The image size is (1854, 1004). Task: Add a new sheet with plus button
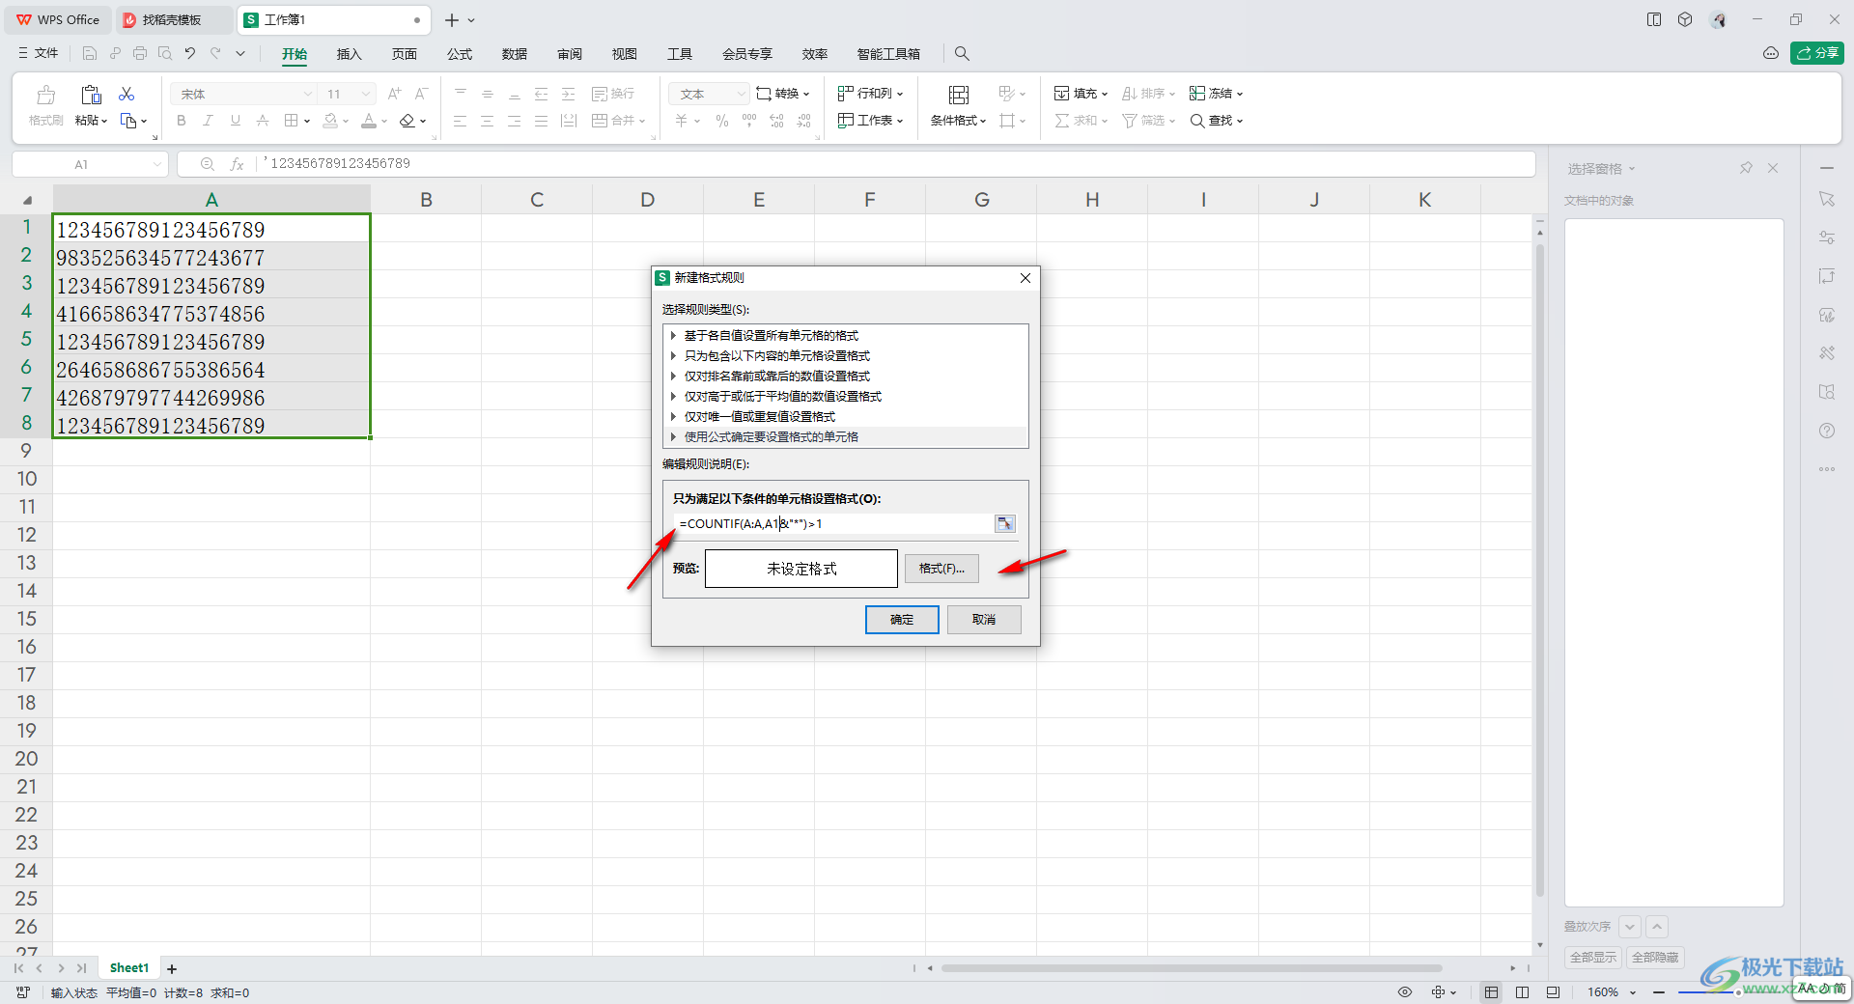click(x=172, y=969)
